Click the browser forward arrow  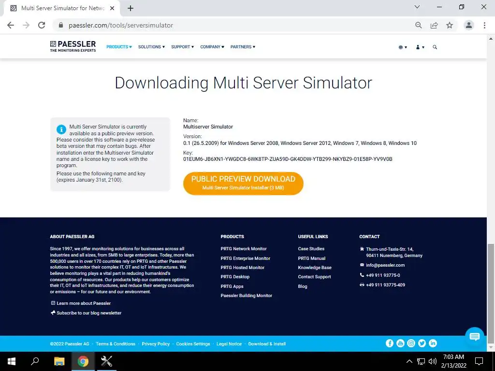tap(26, 25)
